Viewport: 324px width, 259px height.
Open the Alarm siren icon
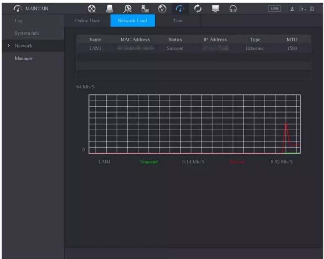(109, 9)
